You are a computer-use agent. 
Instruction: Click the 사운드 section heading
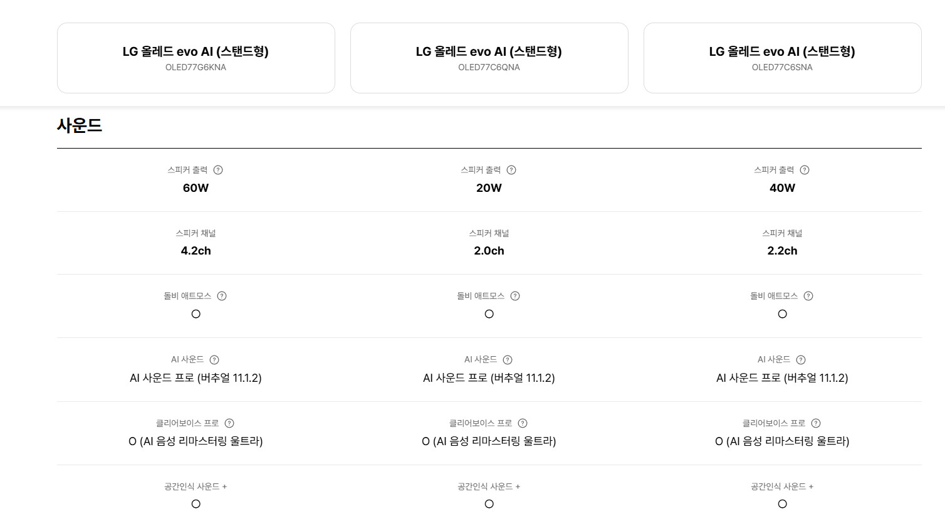pyautogui.click(x=80, y=125)
